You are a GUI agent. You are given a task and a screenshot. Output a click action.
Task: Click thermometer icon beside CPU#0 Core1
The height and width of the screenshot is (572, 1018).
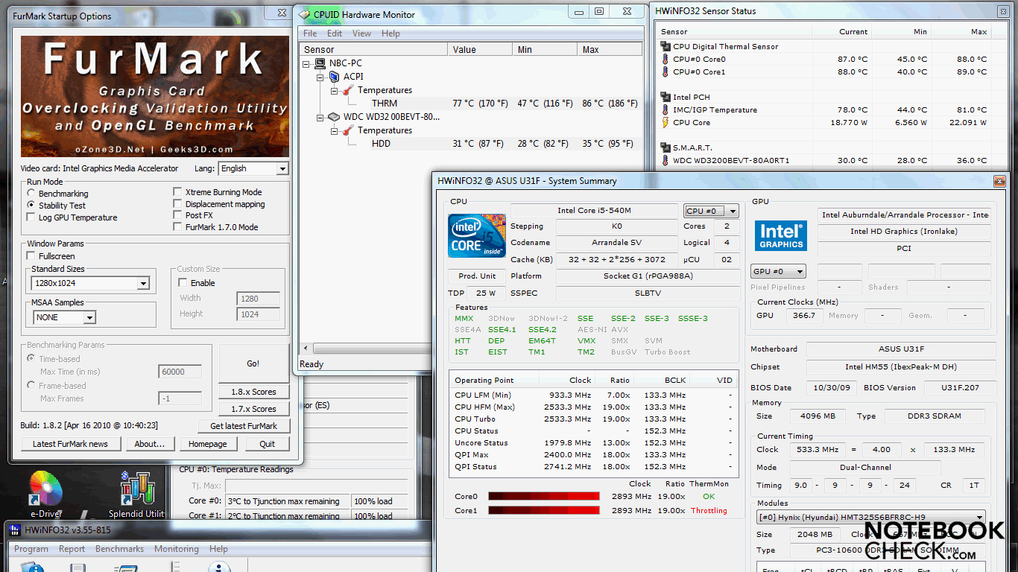(666, 71)
